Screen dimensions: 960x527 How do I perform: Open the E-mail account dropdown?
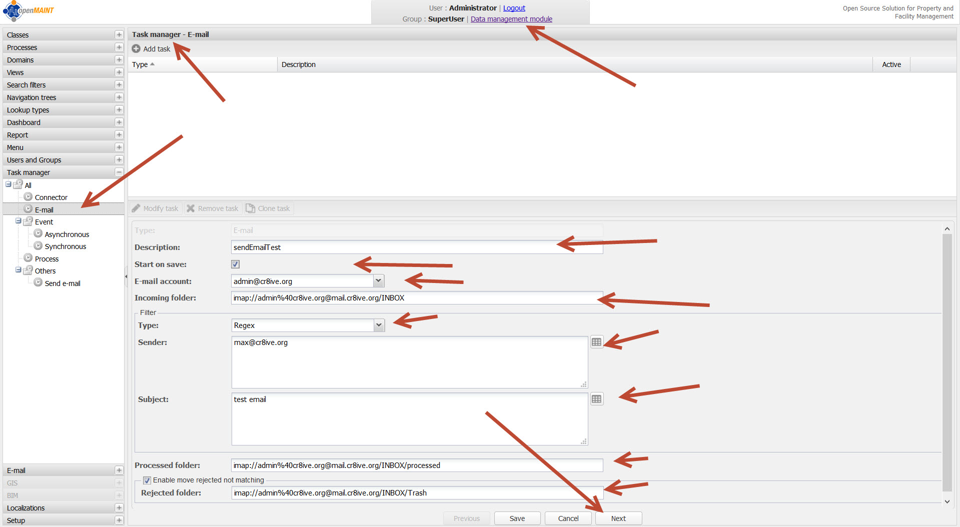[379, 281]
